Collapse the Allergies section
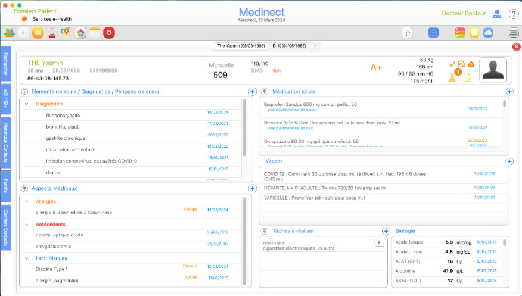The width and height of the screenshot is (522, 296). [26, 201]
